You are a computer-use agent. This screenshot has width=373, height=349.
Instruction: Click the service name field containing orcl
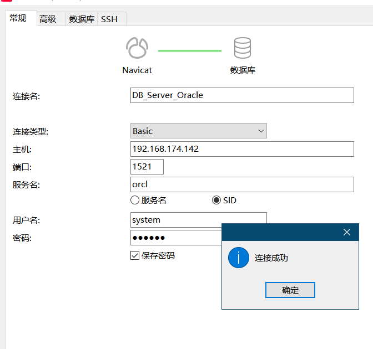[x=241, y=184]
